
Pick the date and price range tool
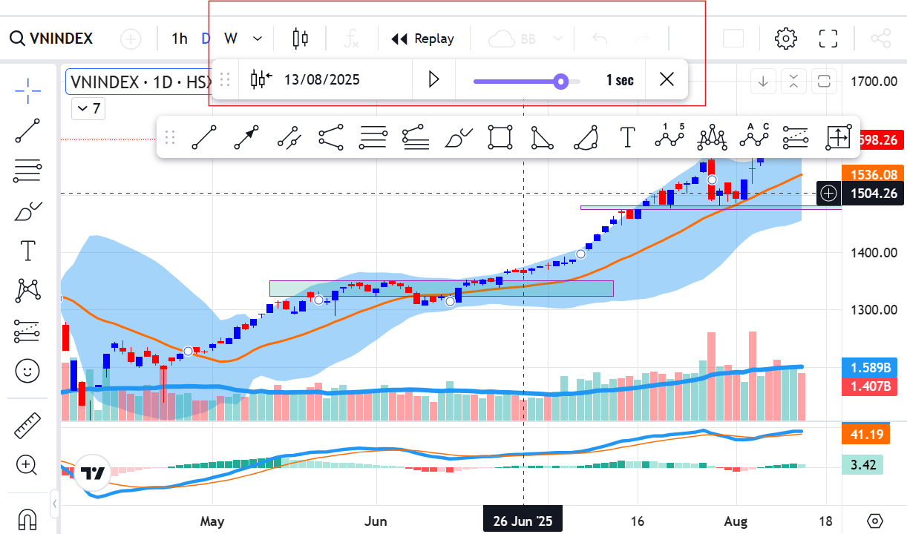pos(838,137)
